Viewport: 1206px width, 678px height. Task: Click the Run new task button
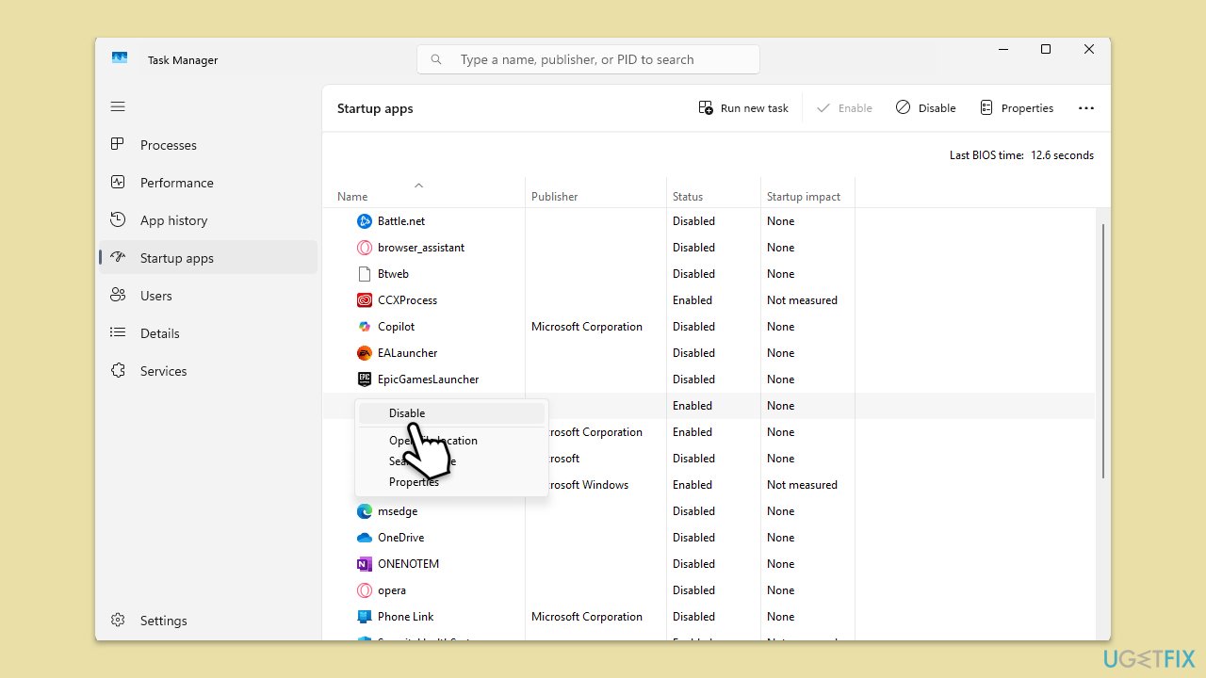click(x=743, y=108)
